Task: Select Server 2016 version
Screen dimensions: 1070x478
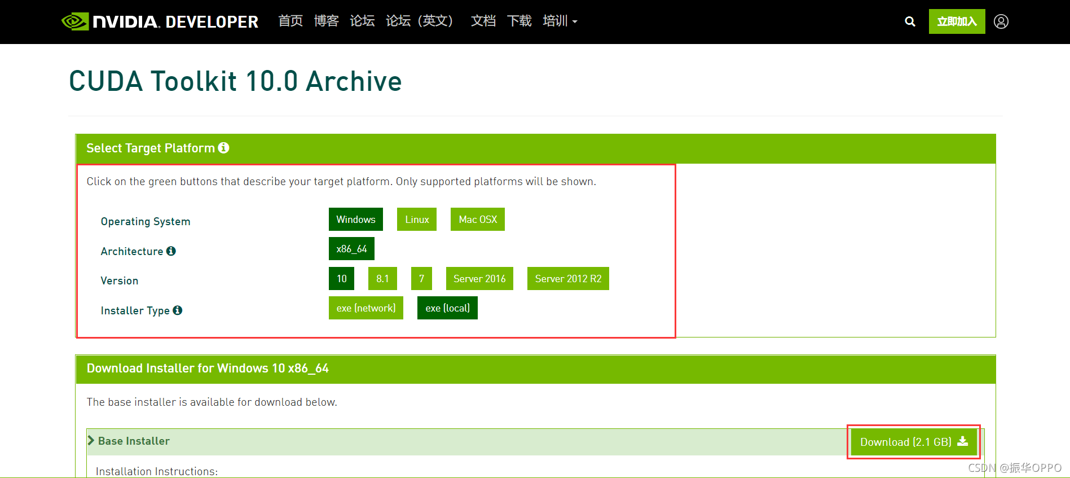Action: [x=479, y=279]
